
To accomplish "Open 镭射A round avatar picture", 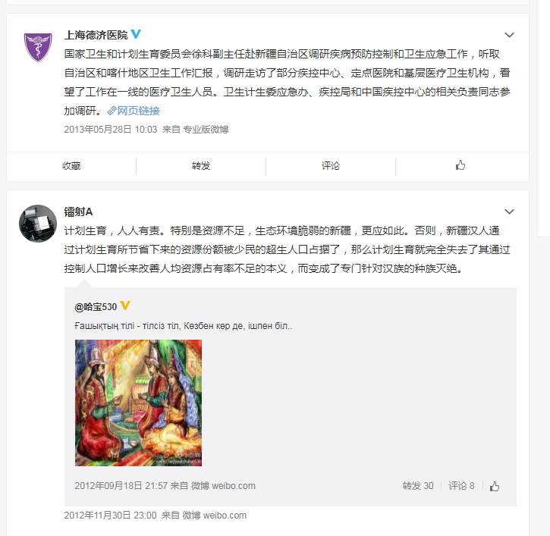I will (38, 224).
